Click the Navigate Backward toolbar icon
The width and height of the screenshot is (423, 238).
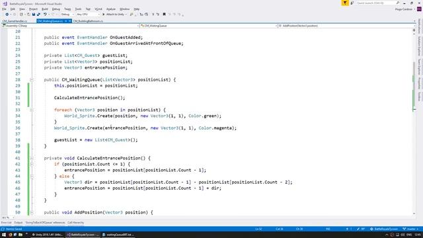(7, 15)
